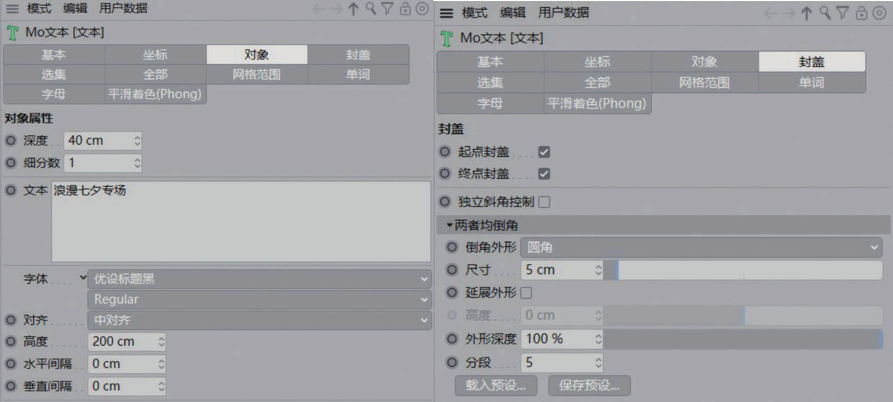This screenshot has width=893, height=402.
Task: Switch to the 封盖 tab in the left panel
Action: pyautogui.click(x=359, y=55)
